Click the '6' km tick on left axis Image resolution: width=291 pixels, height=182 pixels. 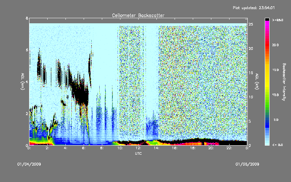[27, 50]
